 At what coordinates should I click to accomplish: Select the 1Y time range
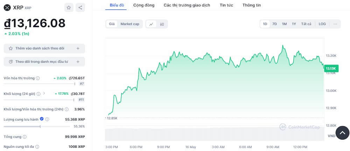click(294, 24)
